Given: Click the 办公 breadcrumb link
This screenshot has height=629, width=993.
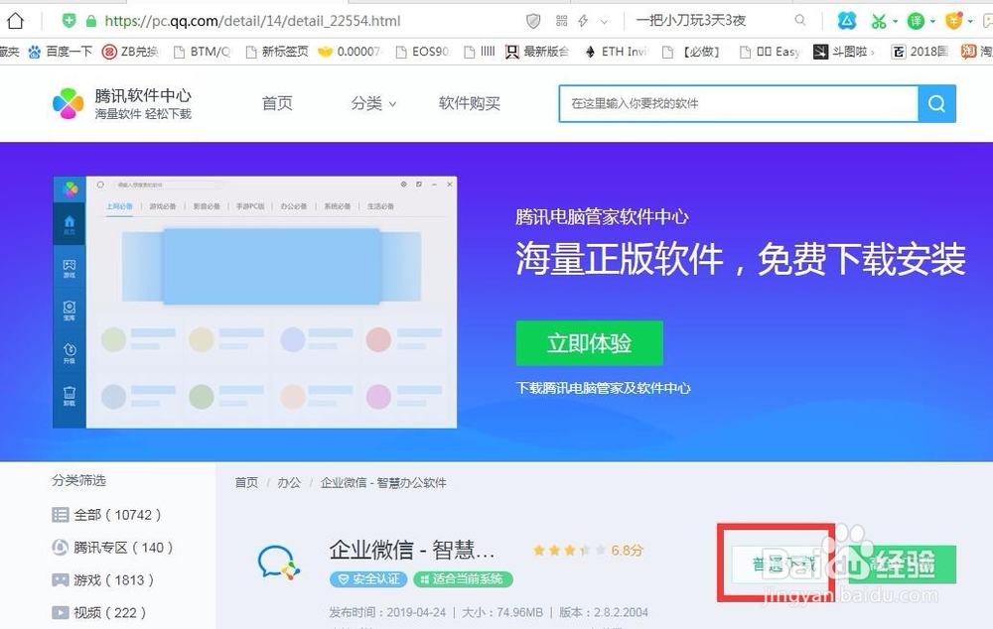Looking at the screenshot, I should coord(289,483).
